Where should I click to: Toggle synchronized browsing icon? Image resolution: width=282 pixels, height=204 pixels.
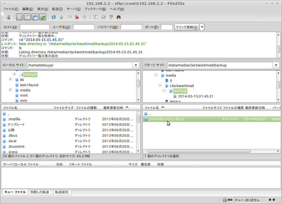(x=111, y=17)
